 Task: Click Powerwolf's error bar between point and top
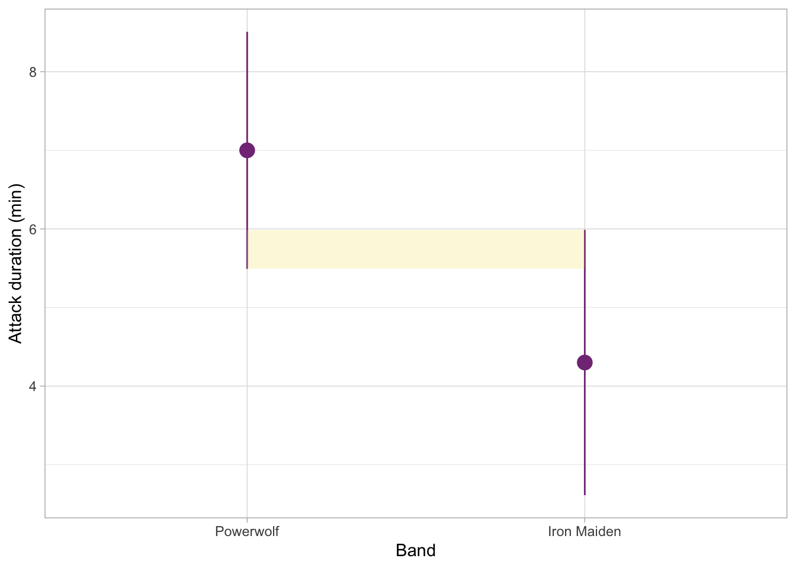click(x=247, y=89)
